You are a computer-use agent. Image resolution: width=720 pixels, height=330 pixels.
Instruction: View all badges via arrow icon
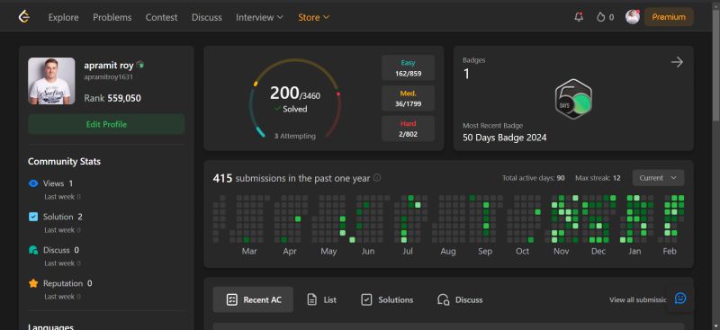point(677,62)
